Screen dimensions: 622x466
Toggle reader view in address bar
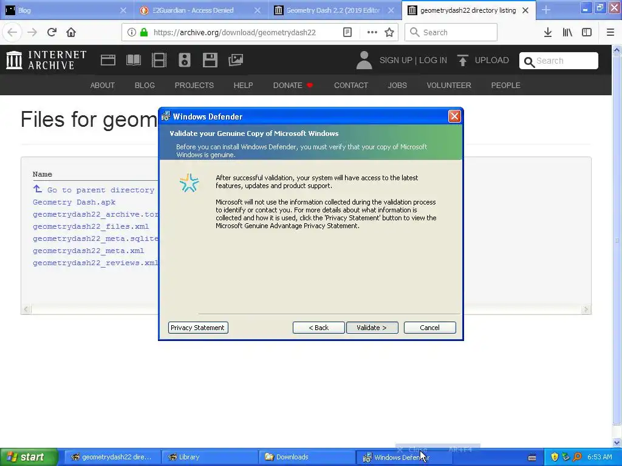(x=347, y=33)
